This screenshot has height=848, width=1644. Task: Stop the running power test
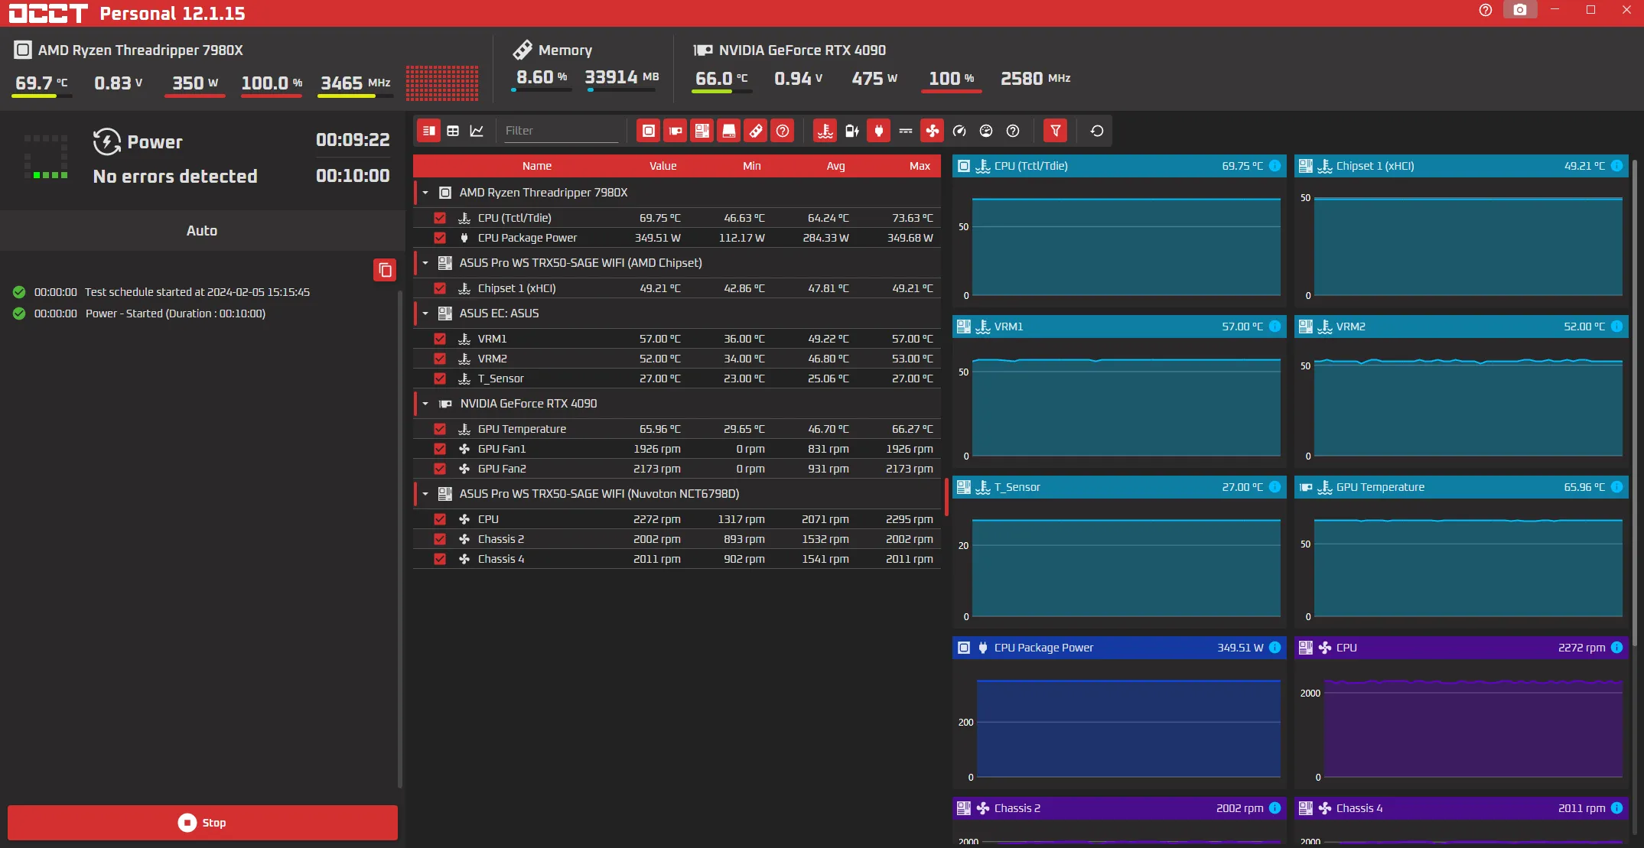point(203,823)
